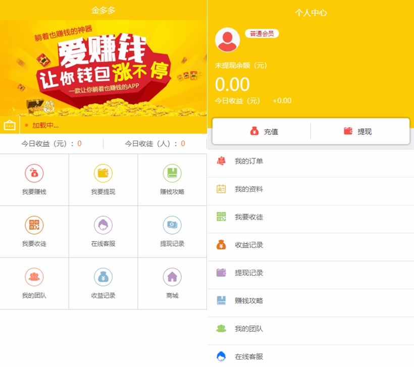
Task: Open 赚钱攻略 in the personal center list
Action: tap(311, 303)
